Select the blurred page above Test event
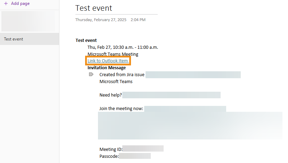288x163 pixels. [x=28, y=21]
